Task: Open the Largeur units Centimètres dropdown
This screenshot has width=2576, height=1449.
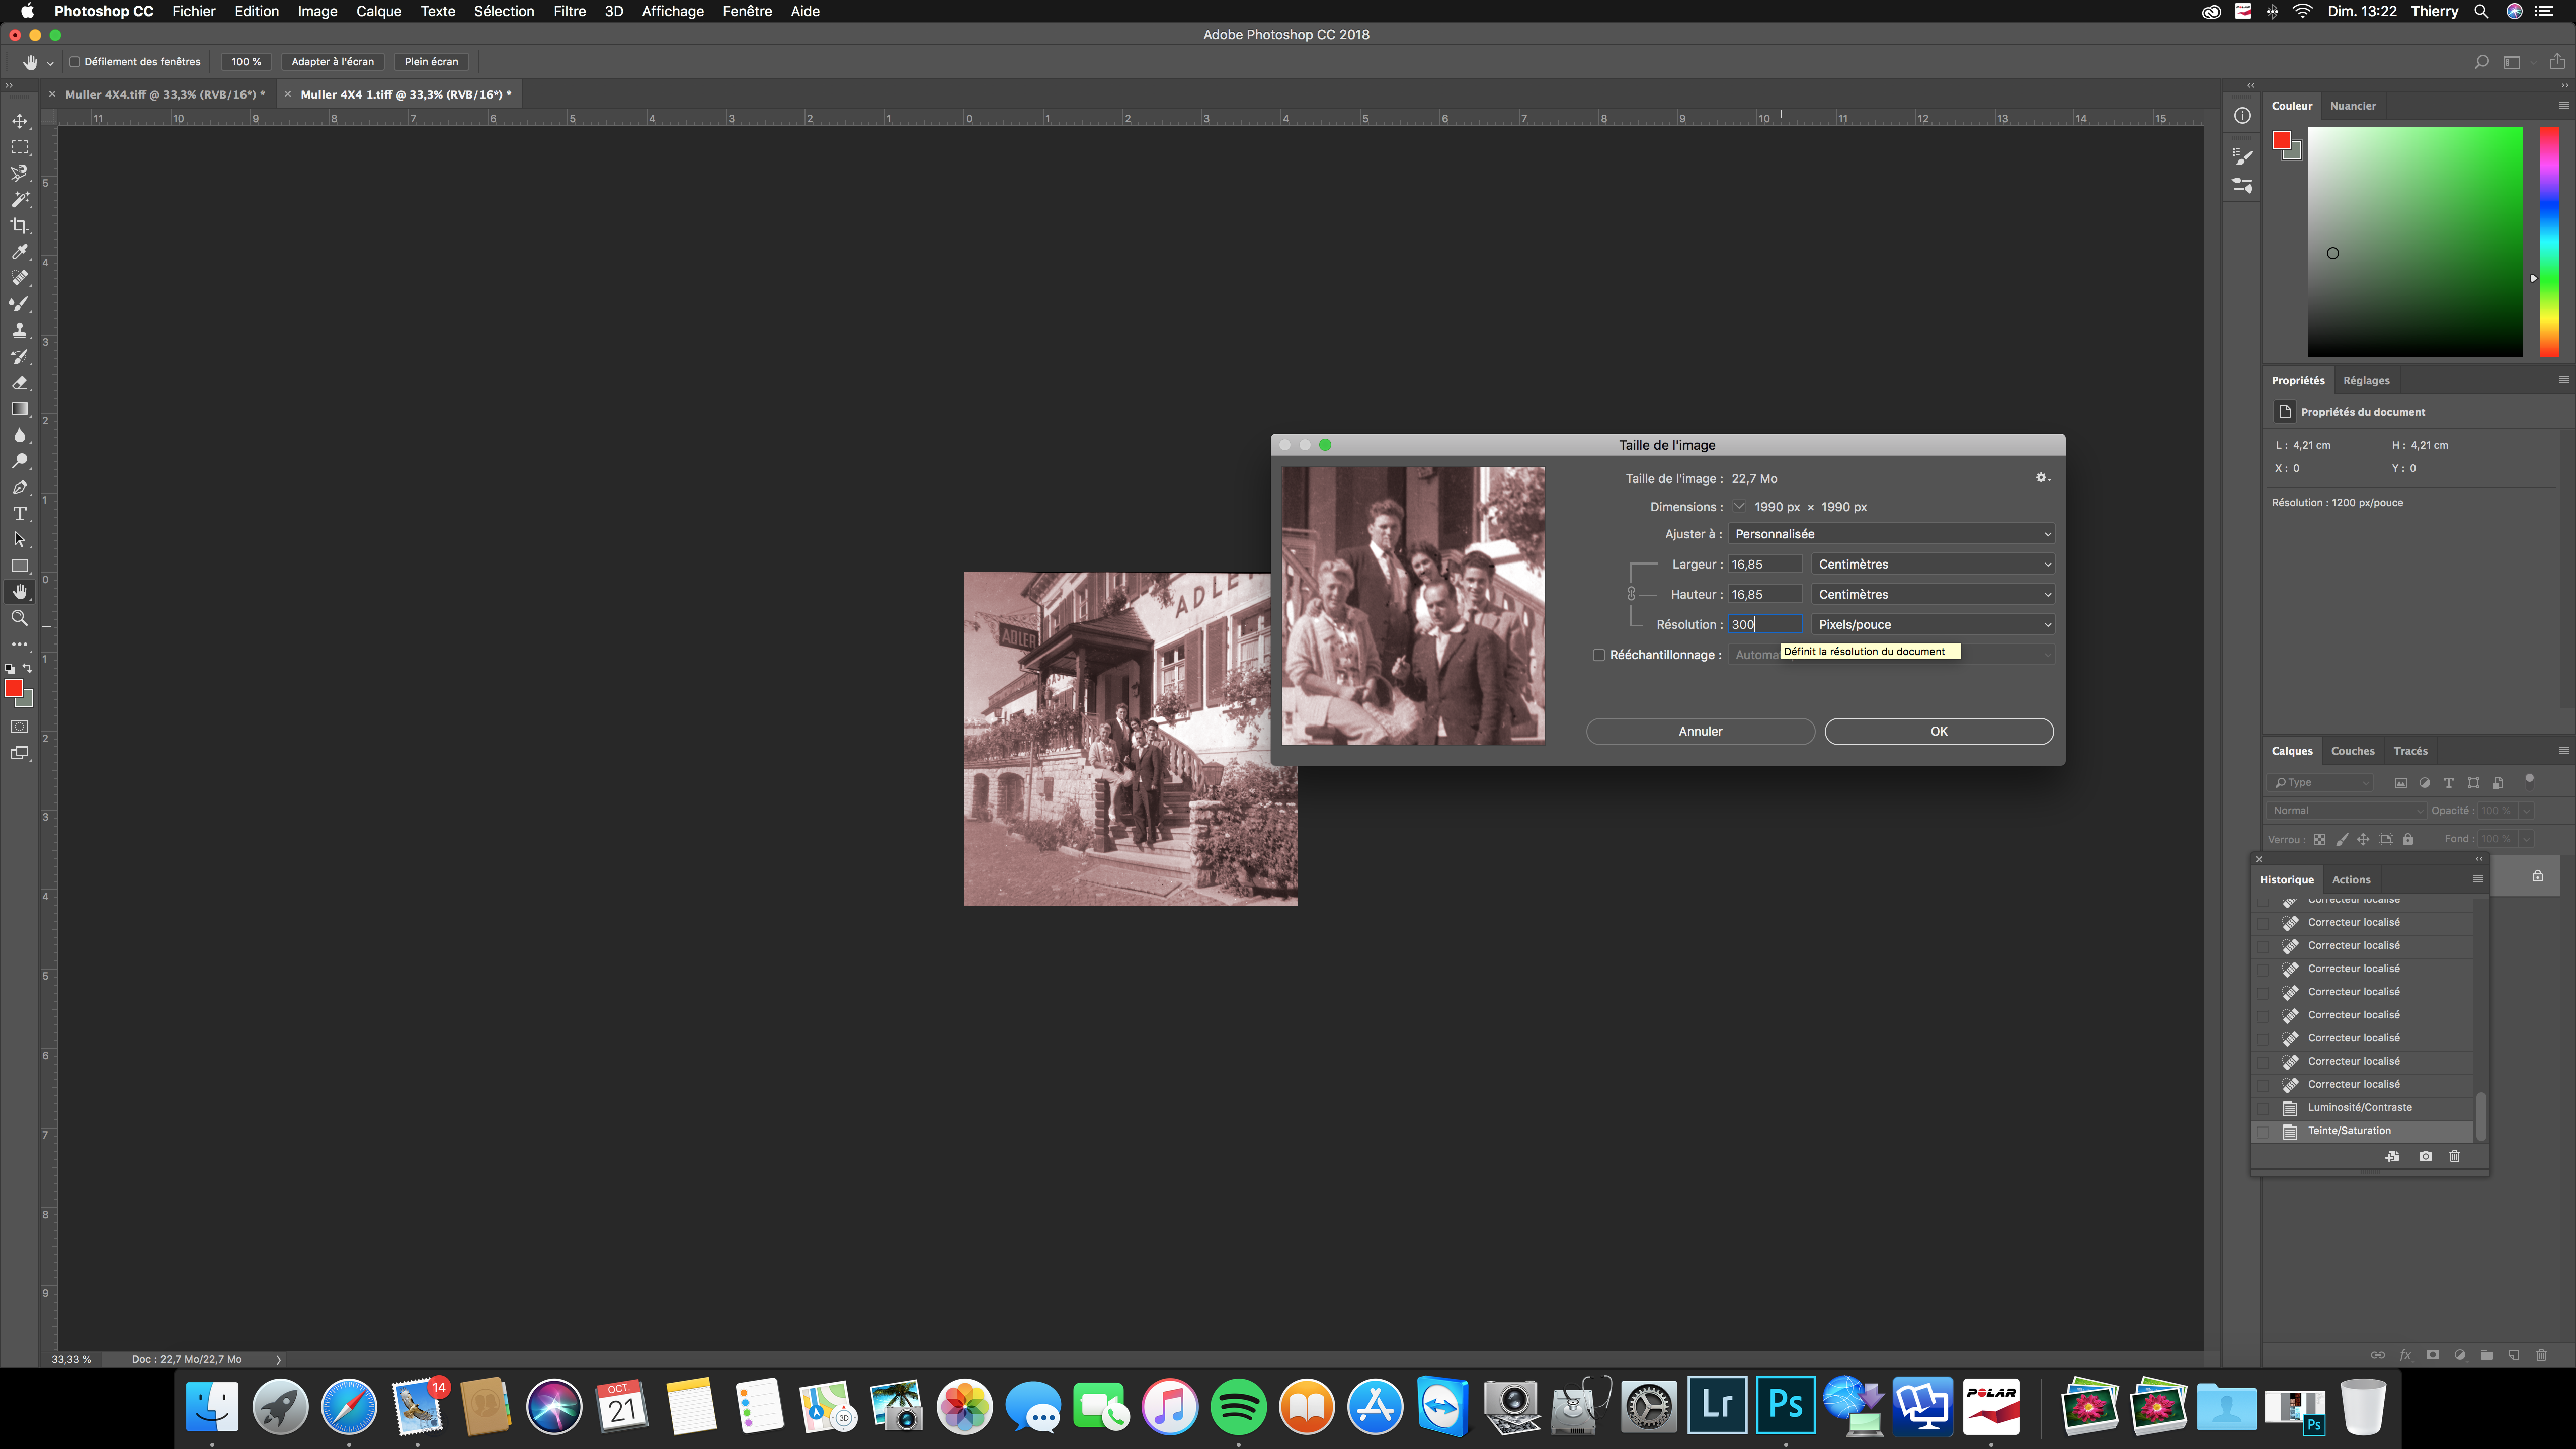Action: [x=1933, y=564]
